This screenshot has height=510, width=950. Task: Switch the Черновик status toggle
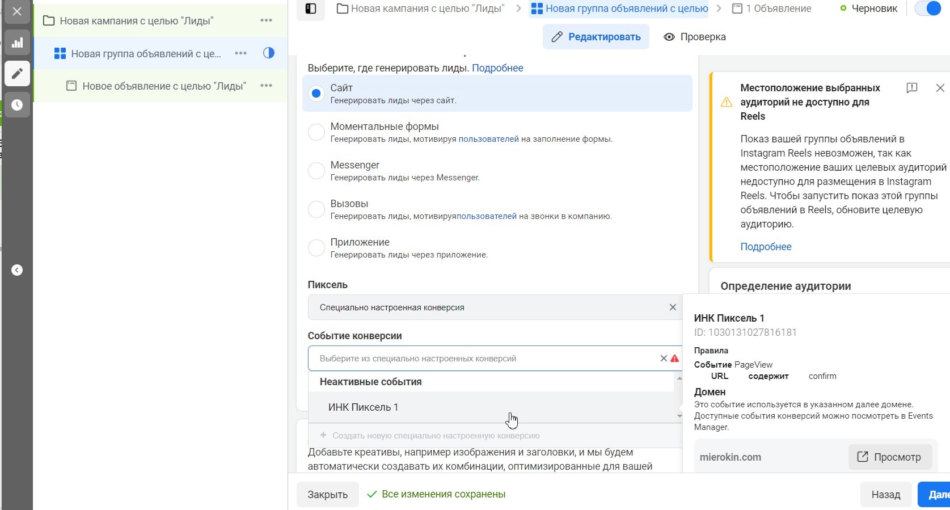(x=928, y=9)
